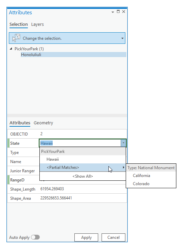Click the selection tool icon
Screen dimensions: 177x248
coord(16,38)
